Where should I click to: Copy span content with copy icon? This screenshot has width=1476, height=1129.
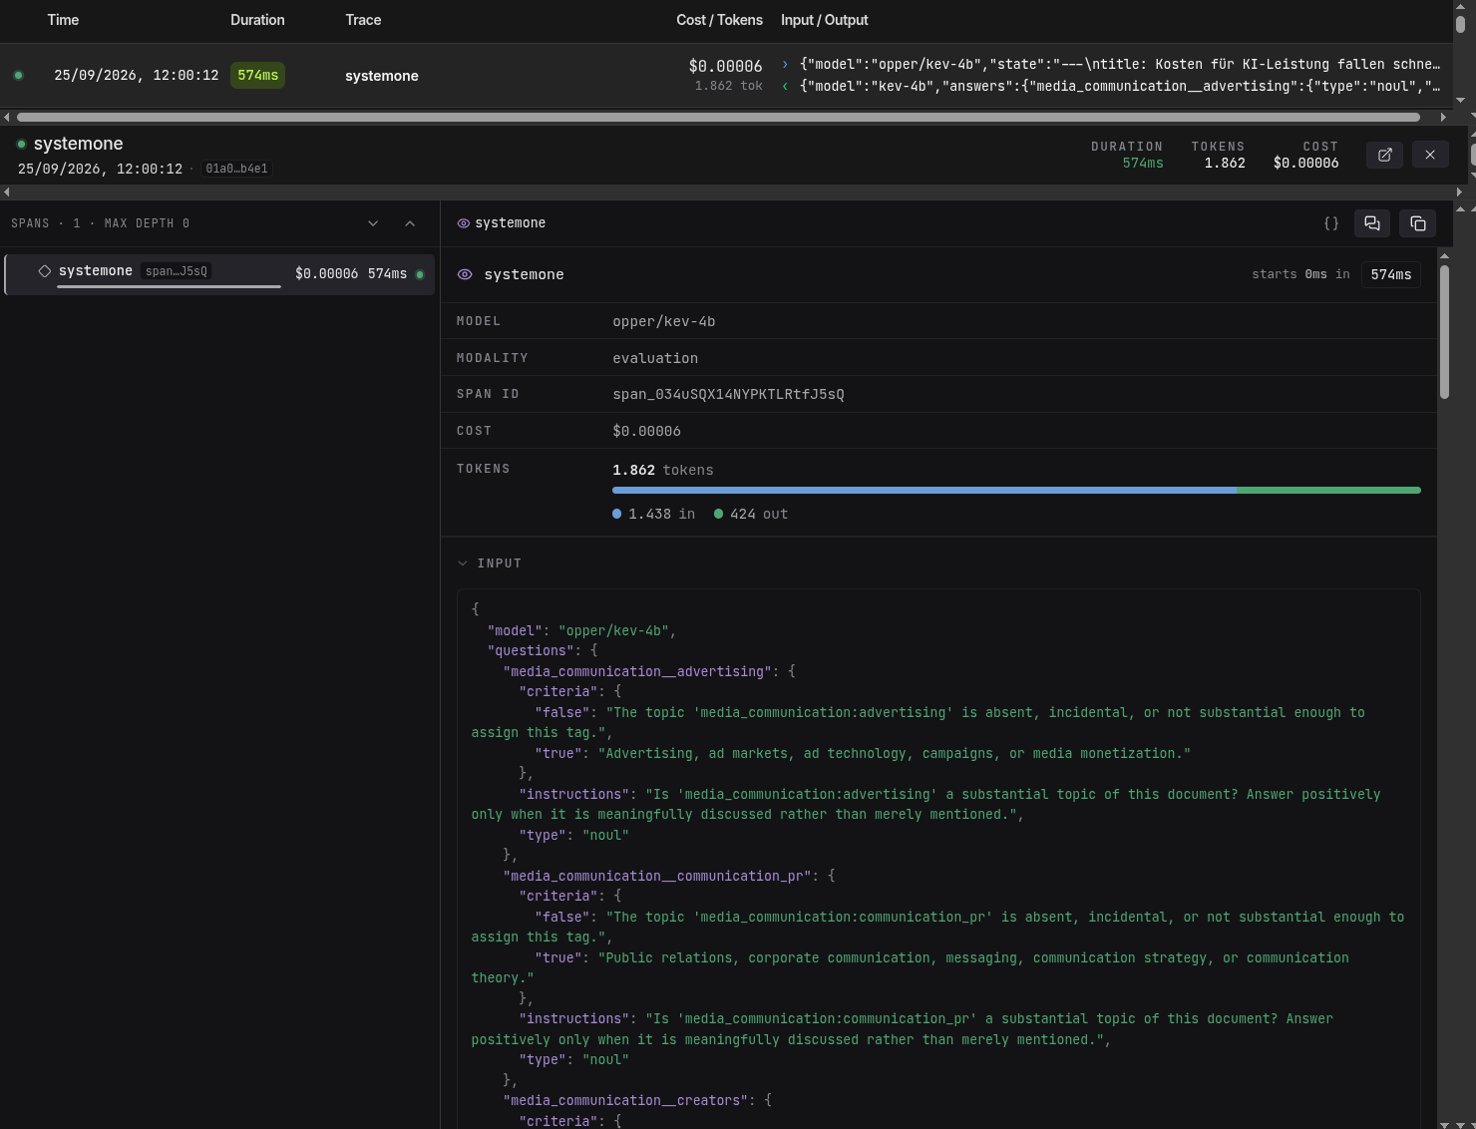1418,223
